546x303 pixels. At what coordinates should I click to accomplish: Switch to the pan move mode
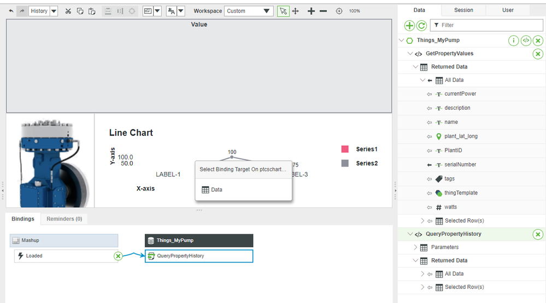(296, 11)
